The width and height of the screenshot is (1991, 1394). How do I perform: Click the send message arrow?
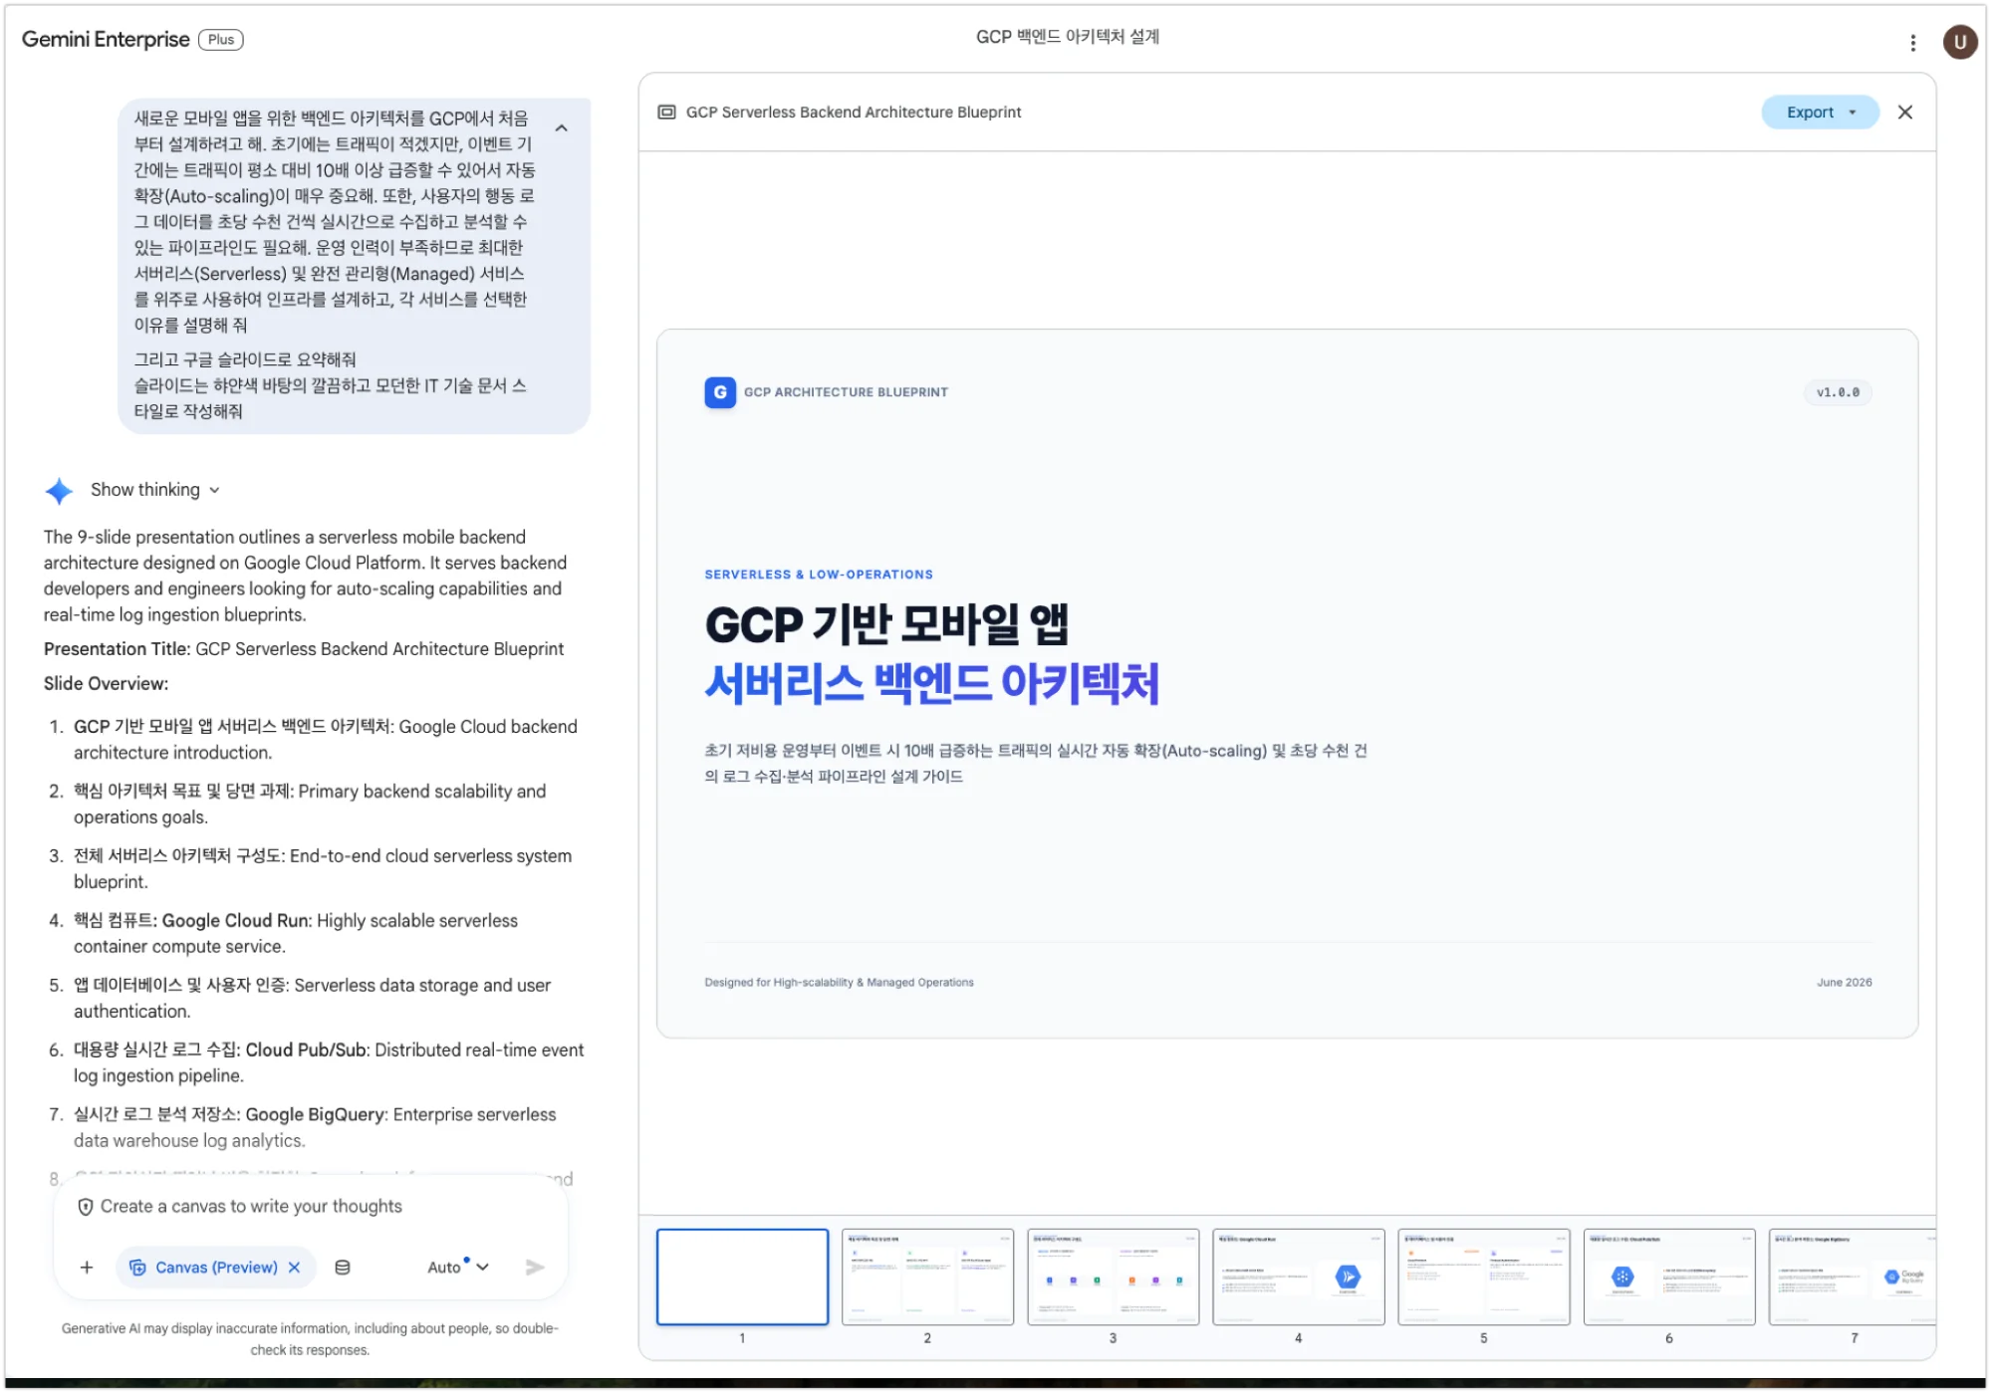tap(535, 1267)
